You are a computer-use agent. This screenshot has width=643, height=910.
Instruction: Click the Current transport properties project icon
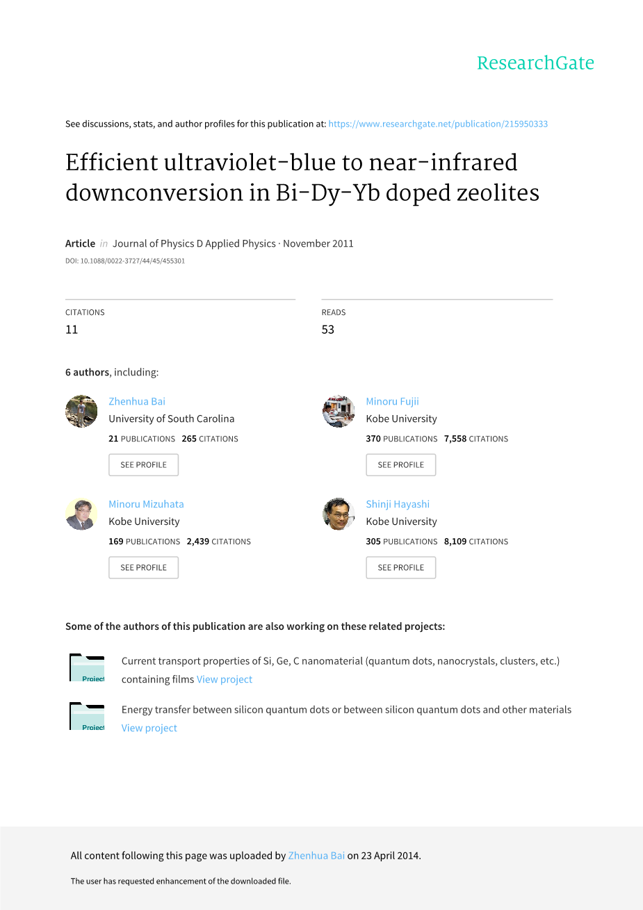point(87,668)
